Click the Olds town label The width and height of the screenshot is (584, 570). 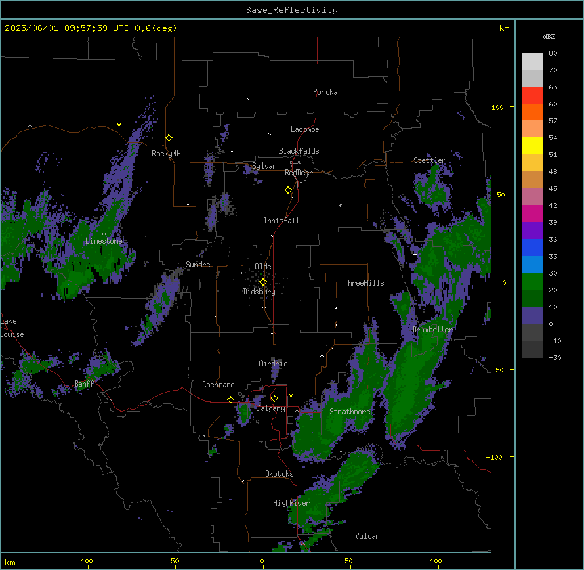point(263,267)
